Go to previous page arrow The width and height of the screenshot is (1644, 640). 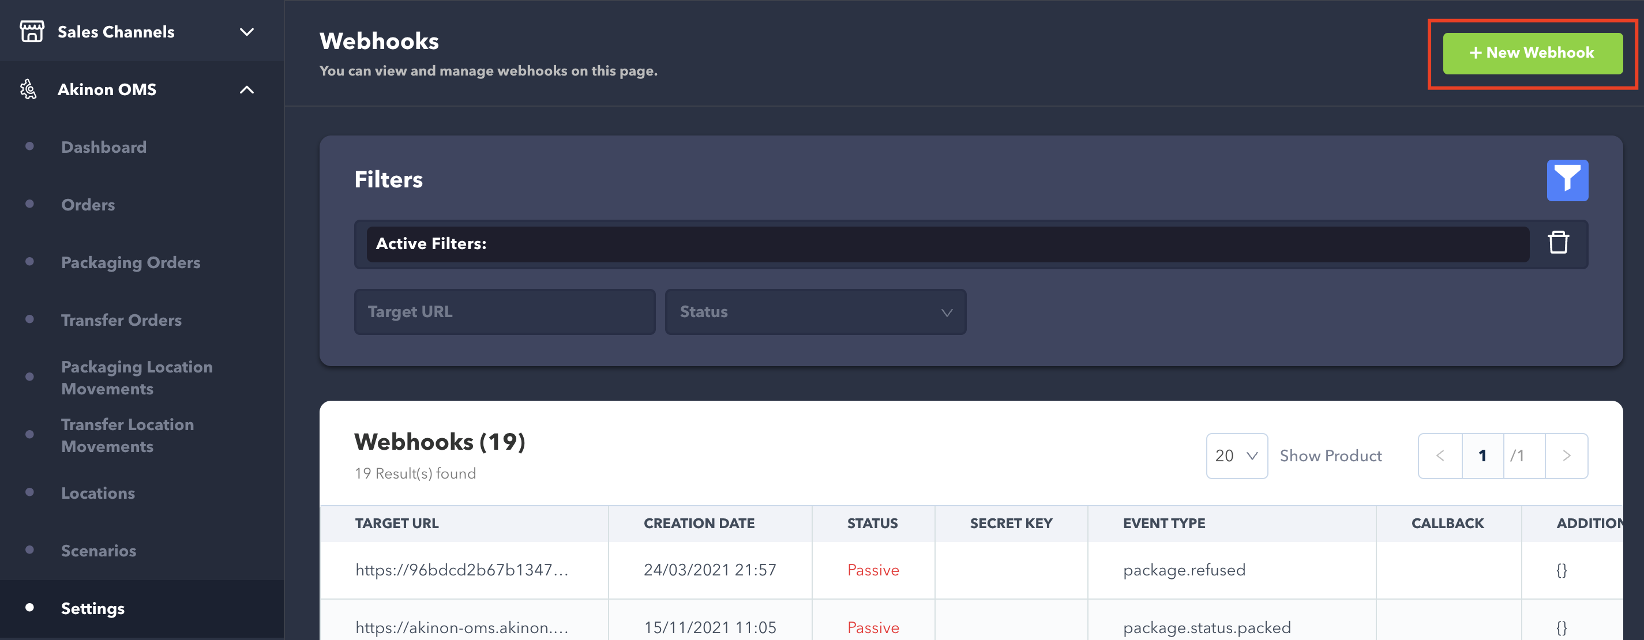(1440, 455)
